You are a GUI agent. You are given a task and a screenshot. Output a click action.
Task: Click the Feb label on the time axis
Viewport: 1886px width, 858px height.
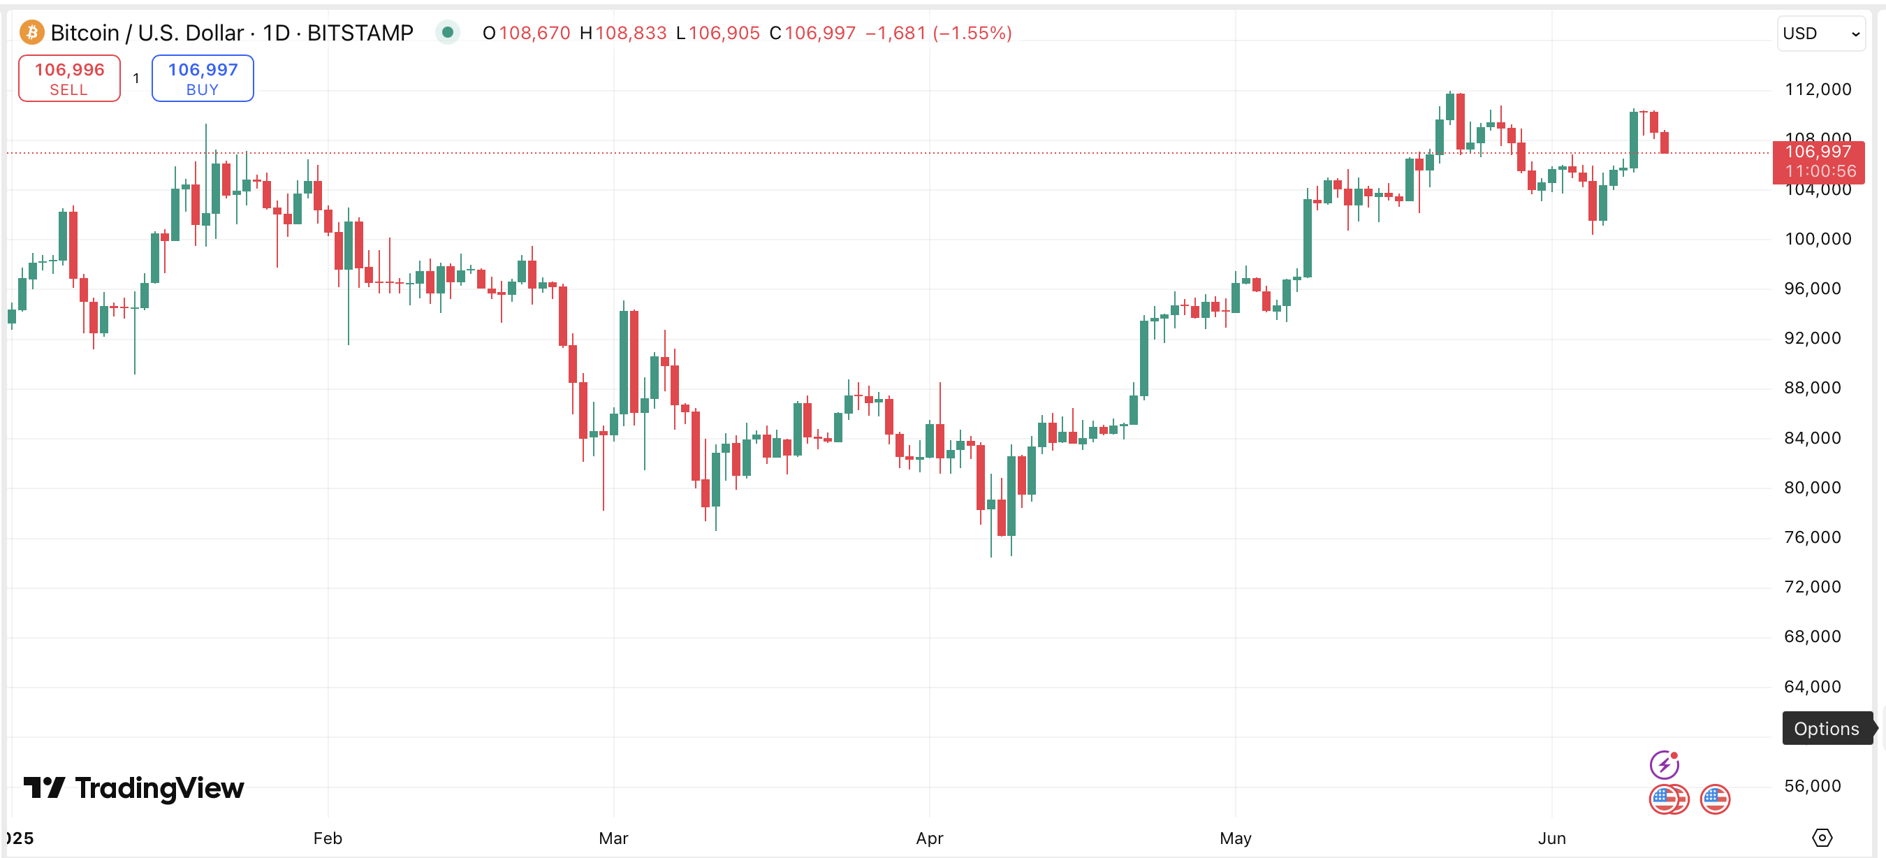pyautogui.click(x=328, y=838)
